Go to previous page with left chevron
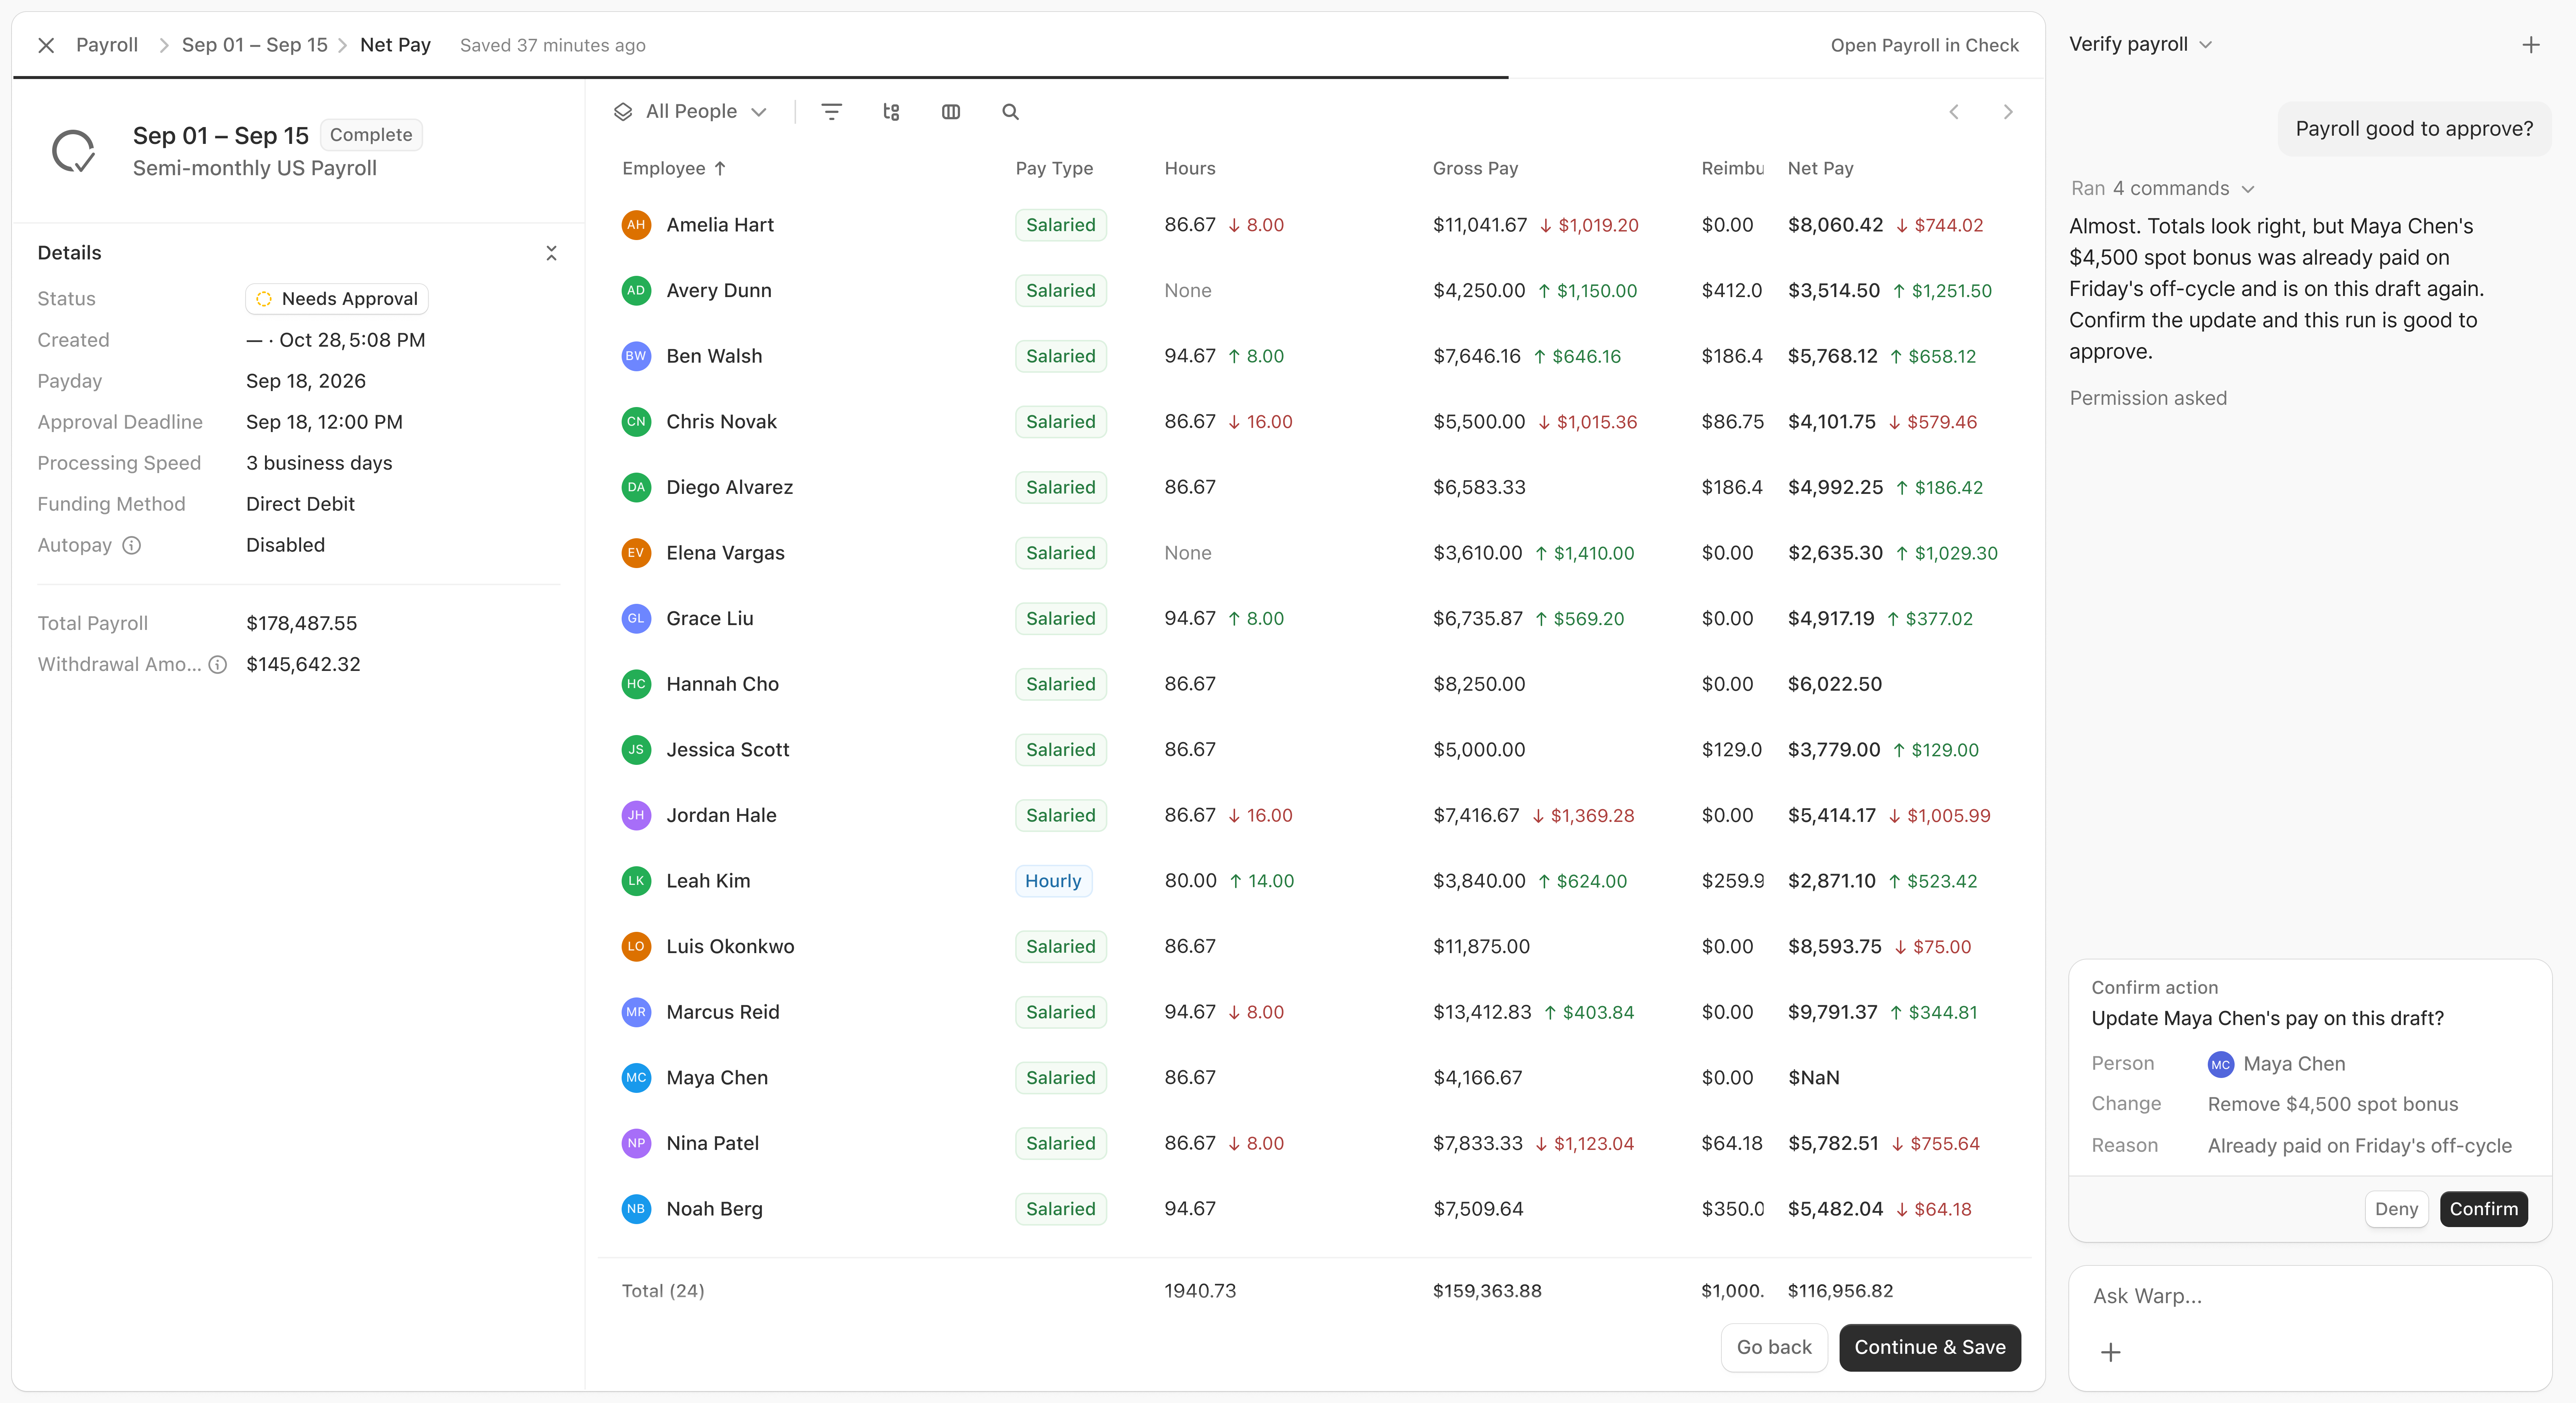The height and width of the screenshot is (1403, 2576). [x=1954, y=111]
